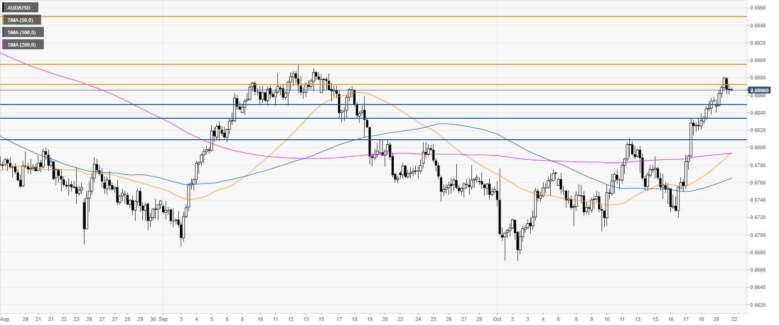
Task: Select the topmost orange resistance line near 0.6950
Action: pos(373,16)
